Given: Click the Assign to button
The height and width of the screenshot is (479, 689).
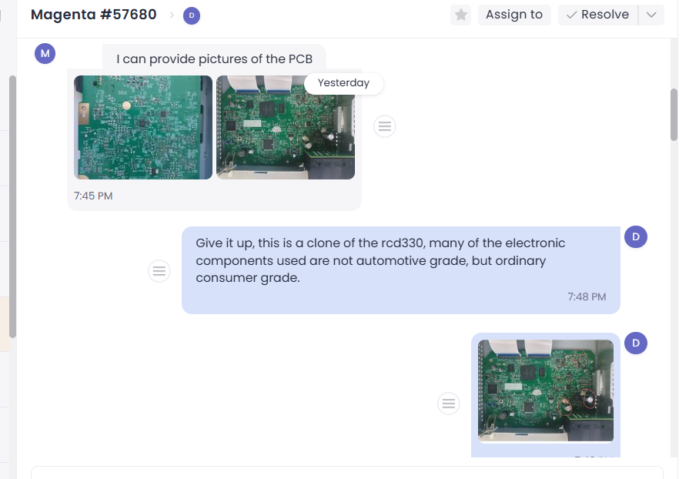Looking at the screenshot, I should click(x=514, y=15).
